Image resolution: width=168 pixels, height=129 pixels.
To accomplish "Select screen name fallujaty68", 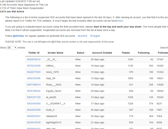I will 52,116.
